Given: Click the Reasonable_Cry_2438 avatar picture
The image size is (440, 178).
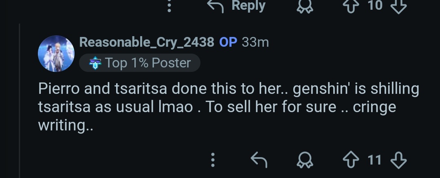Looking at the screenshot, I should tap(56, 54).
